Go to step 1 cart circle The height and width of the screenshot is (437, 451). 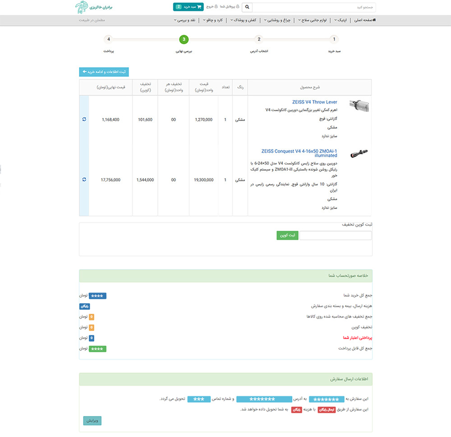point(334,39)
